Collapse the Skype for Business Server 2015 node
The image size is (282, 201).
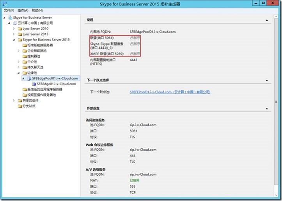[14, 40]
